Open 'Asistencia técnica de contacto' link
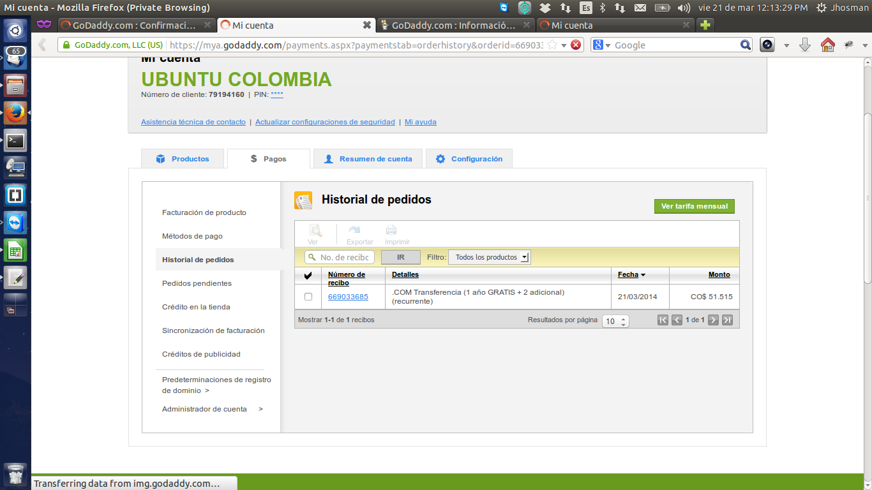 [193, 122]
